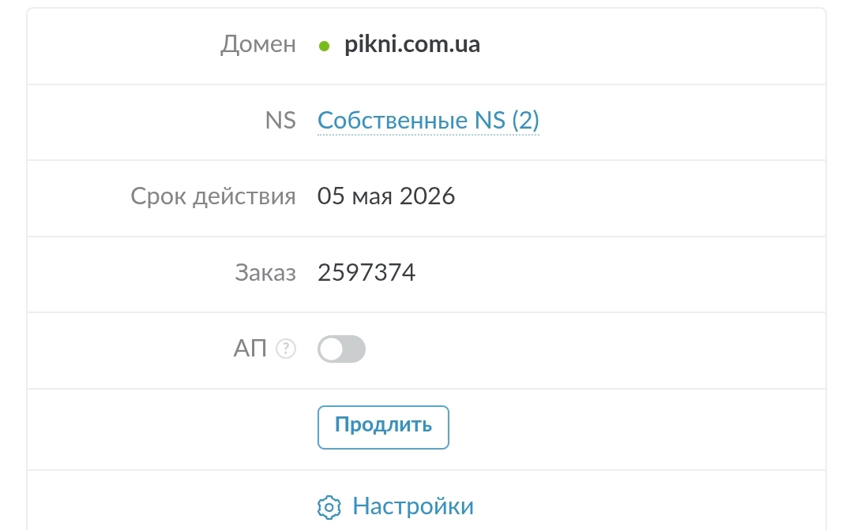Click the word Собственные in the NS row

pos(393,121)
